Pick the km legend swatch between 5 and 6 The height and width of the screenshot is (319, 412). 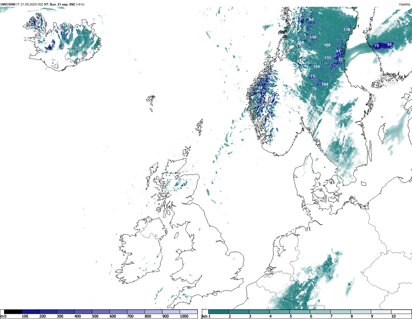click(x=300, y=312)
